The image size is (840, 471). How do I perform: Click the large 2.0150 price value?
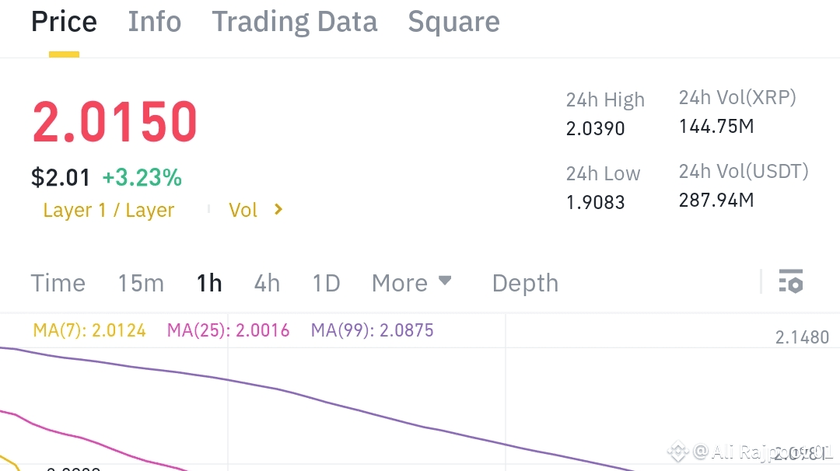click(x=115, y=122)
